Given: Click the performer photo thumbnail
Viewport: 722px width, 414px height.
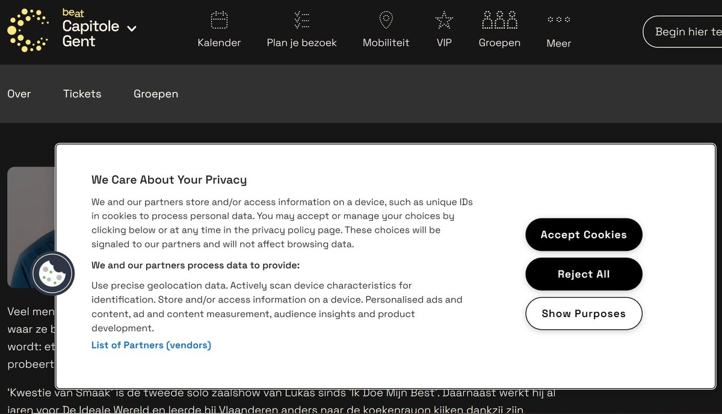Looking at the screenshot, I should pos(31,227).
